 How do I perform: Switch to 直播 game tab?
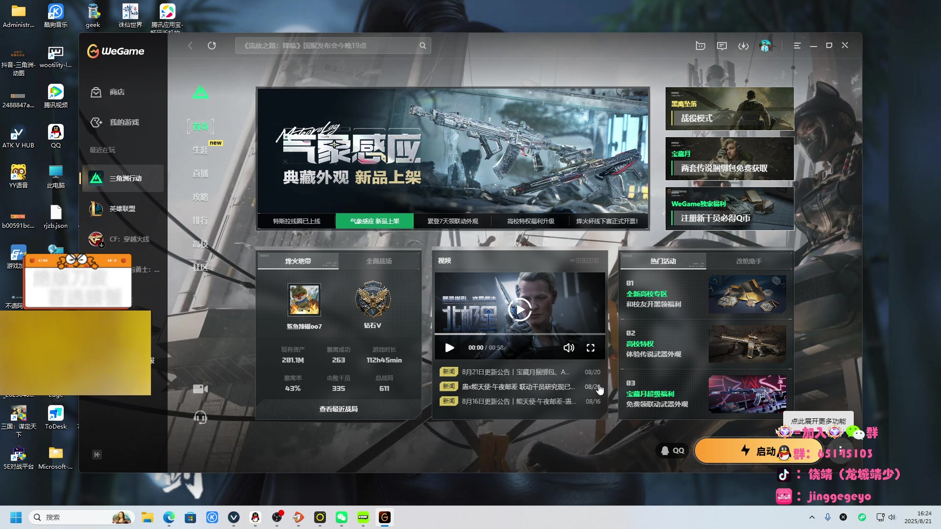pyautogui.click(x=200, y=173)
